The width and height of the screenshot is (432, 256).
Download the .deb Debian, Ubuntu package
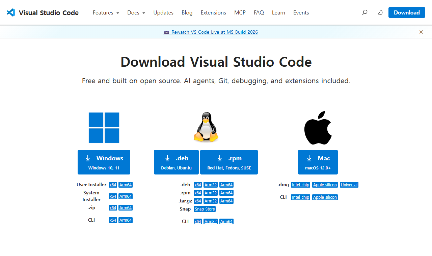click(x=177, y=162)
